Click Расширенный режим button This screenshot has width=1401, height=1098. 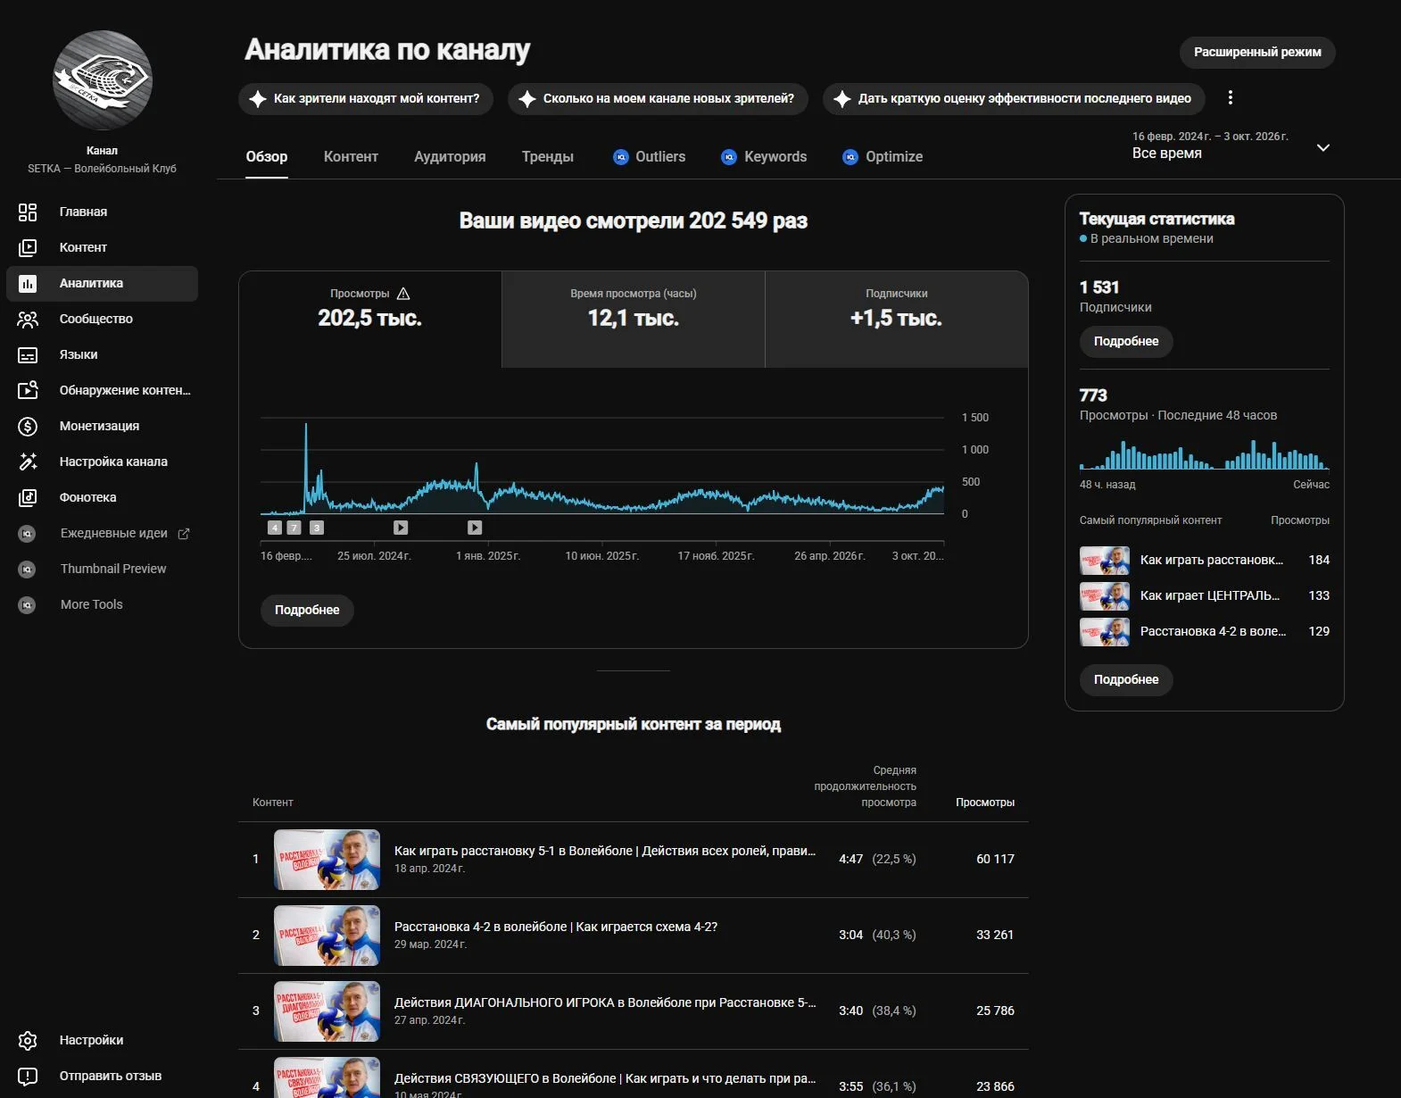[1257, 52]
